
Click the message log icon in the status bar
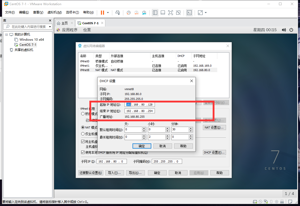coord(290,202)
